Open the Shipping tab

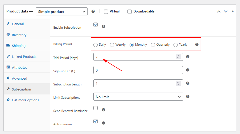tap(27, 45)
